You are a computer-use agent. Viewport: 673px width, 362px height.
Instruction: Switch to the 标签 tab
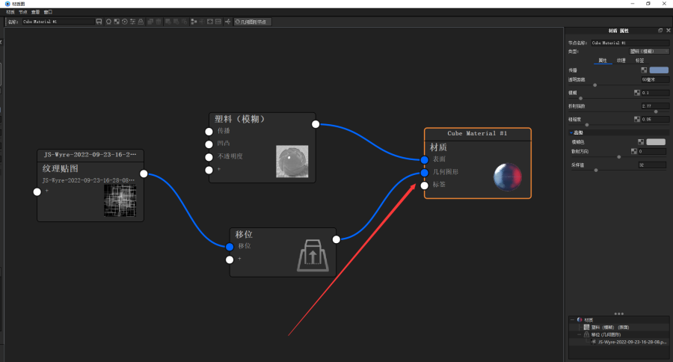click(639, 61)
